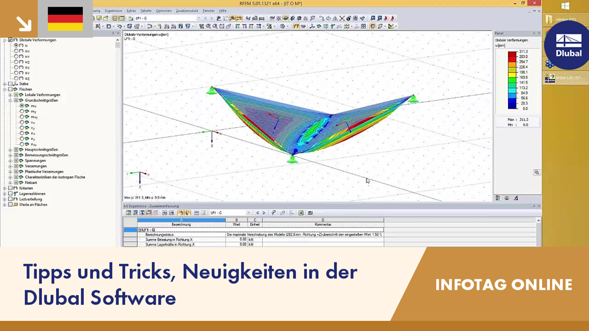The width and height of the screenshot is (589, 331).
Task: Open the Fenster menu
Action: click(x=208, y=11)
